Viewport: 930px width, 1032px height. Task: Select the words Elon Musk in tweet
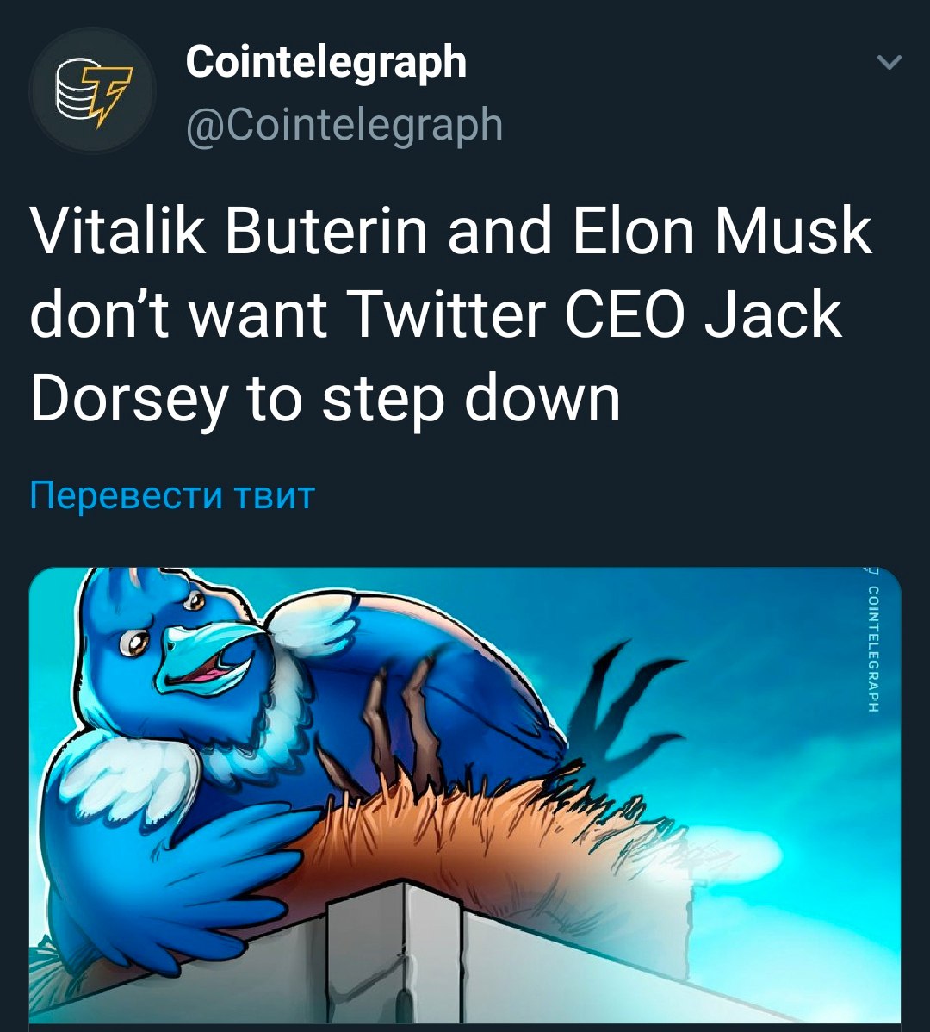(722, 231)
